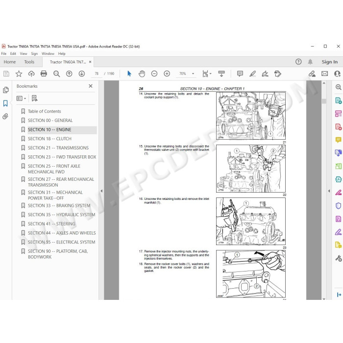Open Protect shield tool in right pane

339,206
